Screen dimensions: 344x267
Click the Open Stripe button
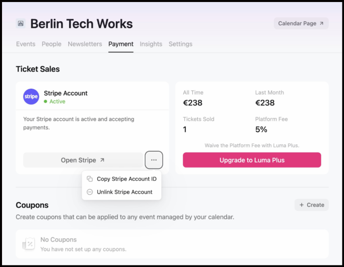pyautogui.click(x=78, y=160)
